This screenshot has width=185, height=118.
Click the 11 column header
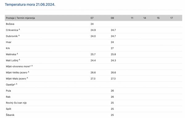tap(132, 18)
